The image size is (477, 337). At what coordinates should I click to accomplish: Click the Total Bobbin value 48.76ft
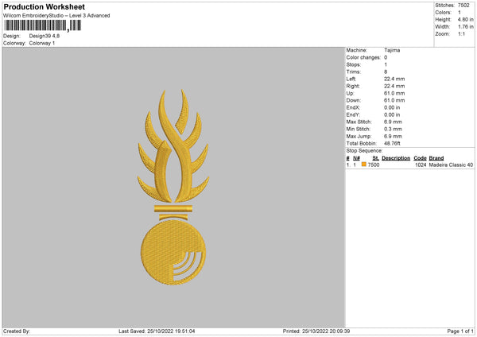(x=393, y=143)
